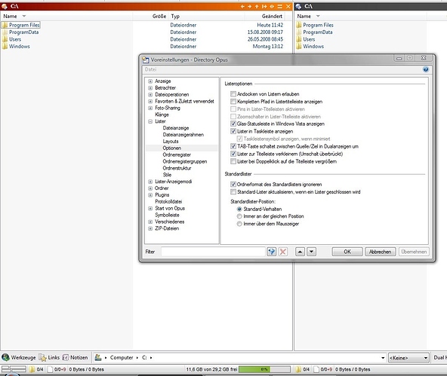This screenshot has width=447, height=376.
Task: Collapse the Lister tree node
Action: point(150,121)
